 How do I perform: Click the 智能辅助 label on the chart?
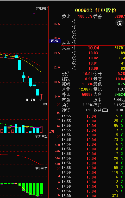coord(42,9)
